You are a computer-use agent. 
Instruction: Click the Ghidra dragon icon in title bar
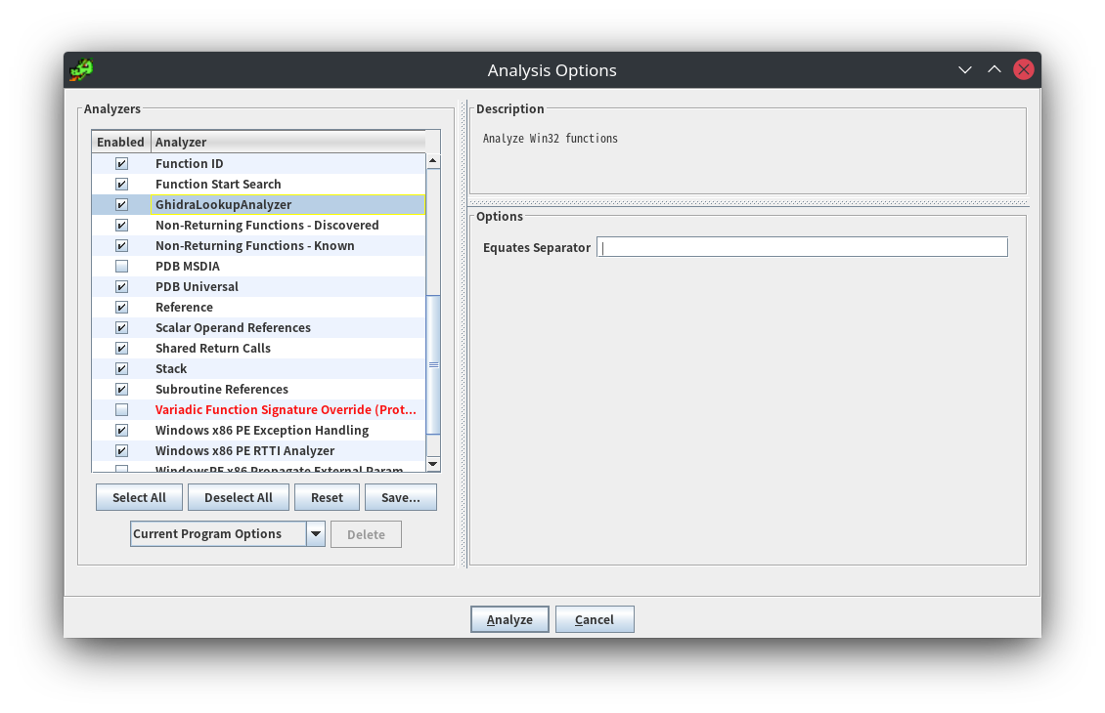[82, 69]
